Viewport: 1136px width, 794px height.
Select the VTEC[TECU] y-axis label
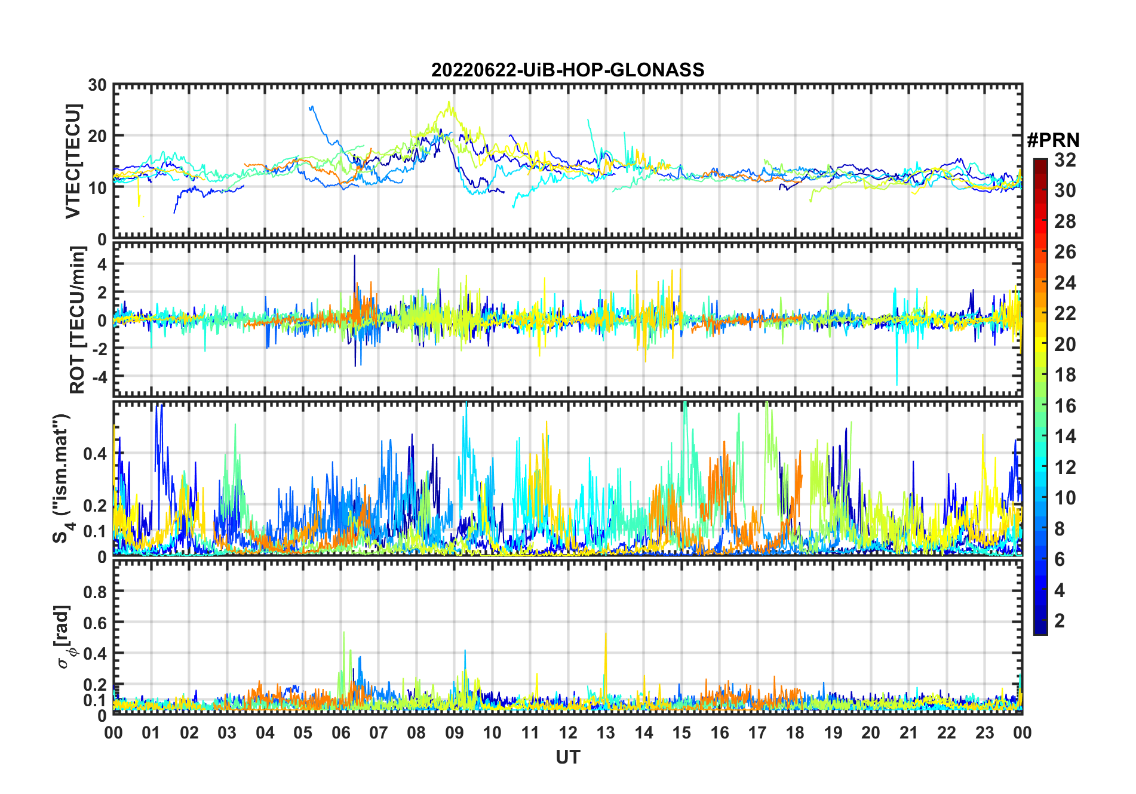(x=73, y=161)
